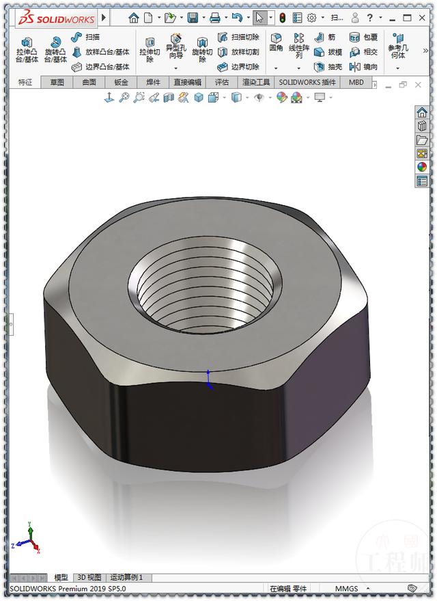Image resolution: width=437 pixels, height=601 pixels.
Task: Open Design Library icon in task pane
Action: 422,126
